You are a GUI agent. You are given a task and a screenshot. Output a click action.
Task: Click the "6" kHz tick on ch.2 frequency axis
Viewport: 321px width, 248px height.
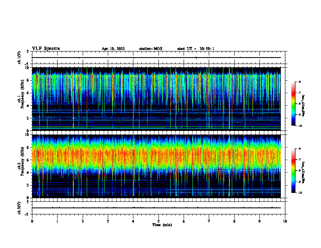pos(28,160)
